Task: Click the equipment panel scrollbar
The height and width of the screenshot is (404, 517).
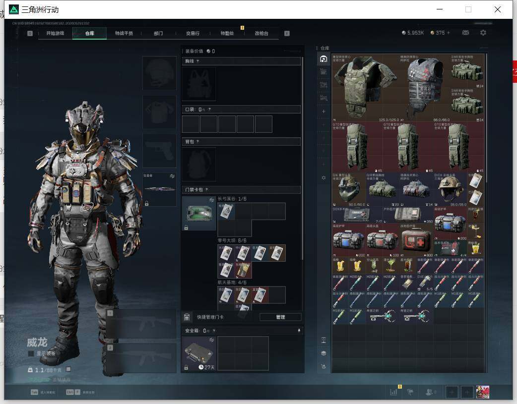Action: [302, 160]
